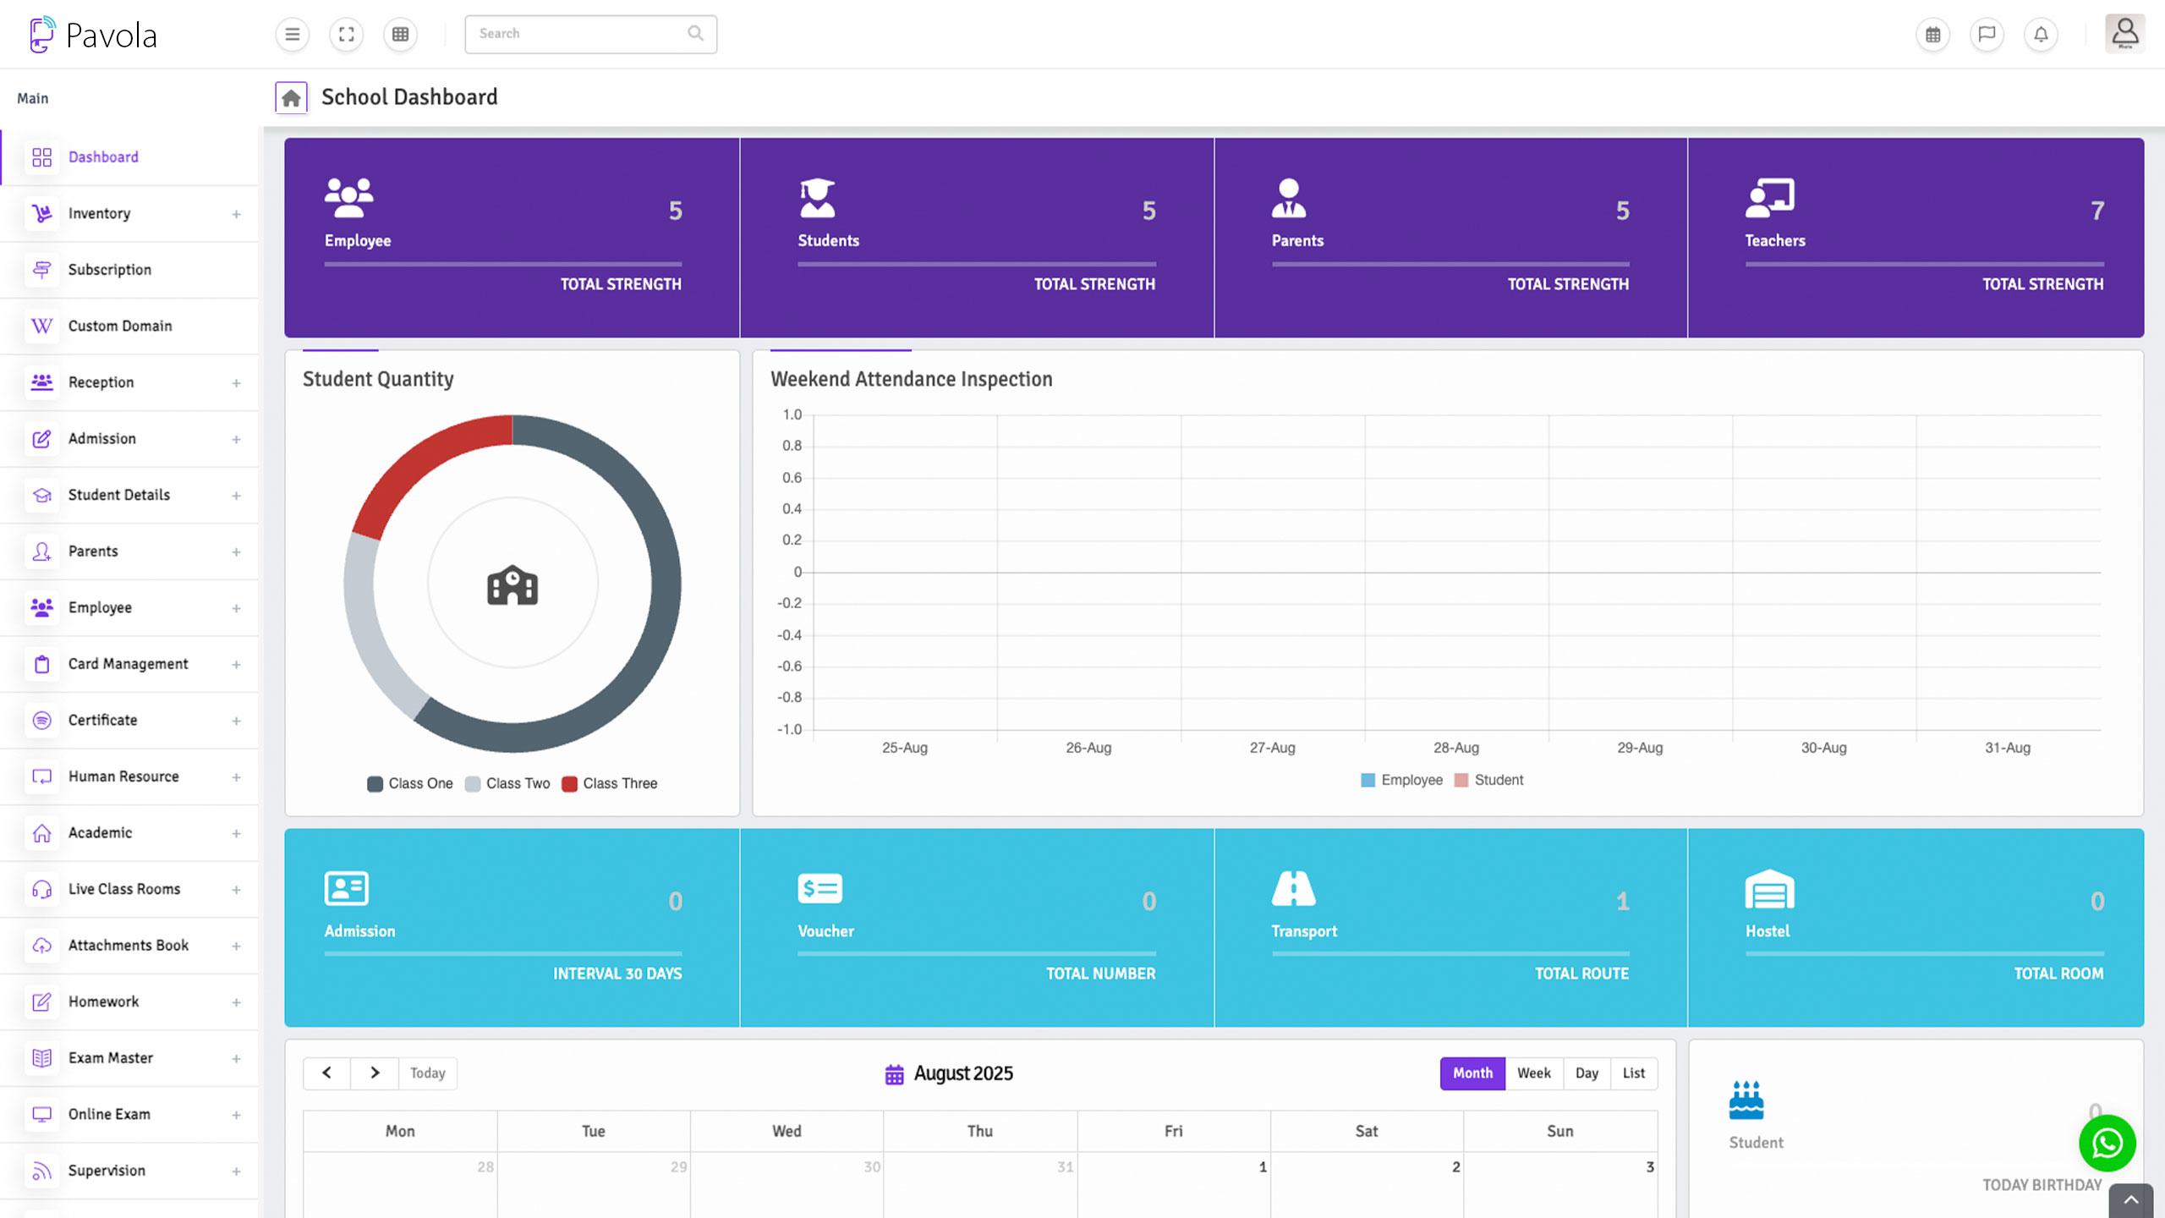Hide the Employee series in attendance legend
This screenshot has height=1218, width=2165.
[1401, 779]
